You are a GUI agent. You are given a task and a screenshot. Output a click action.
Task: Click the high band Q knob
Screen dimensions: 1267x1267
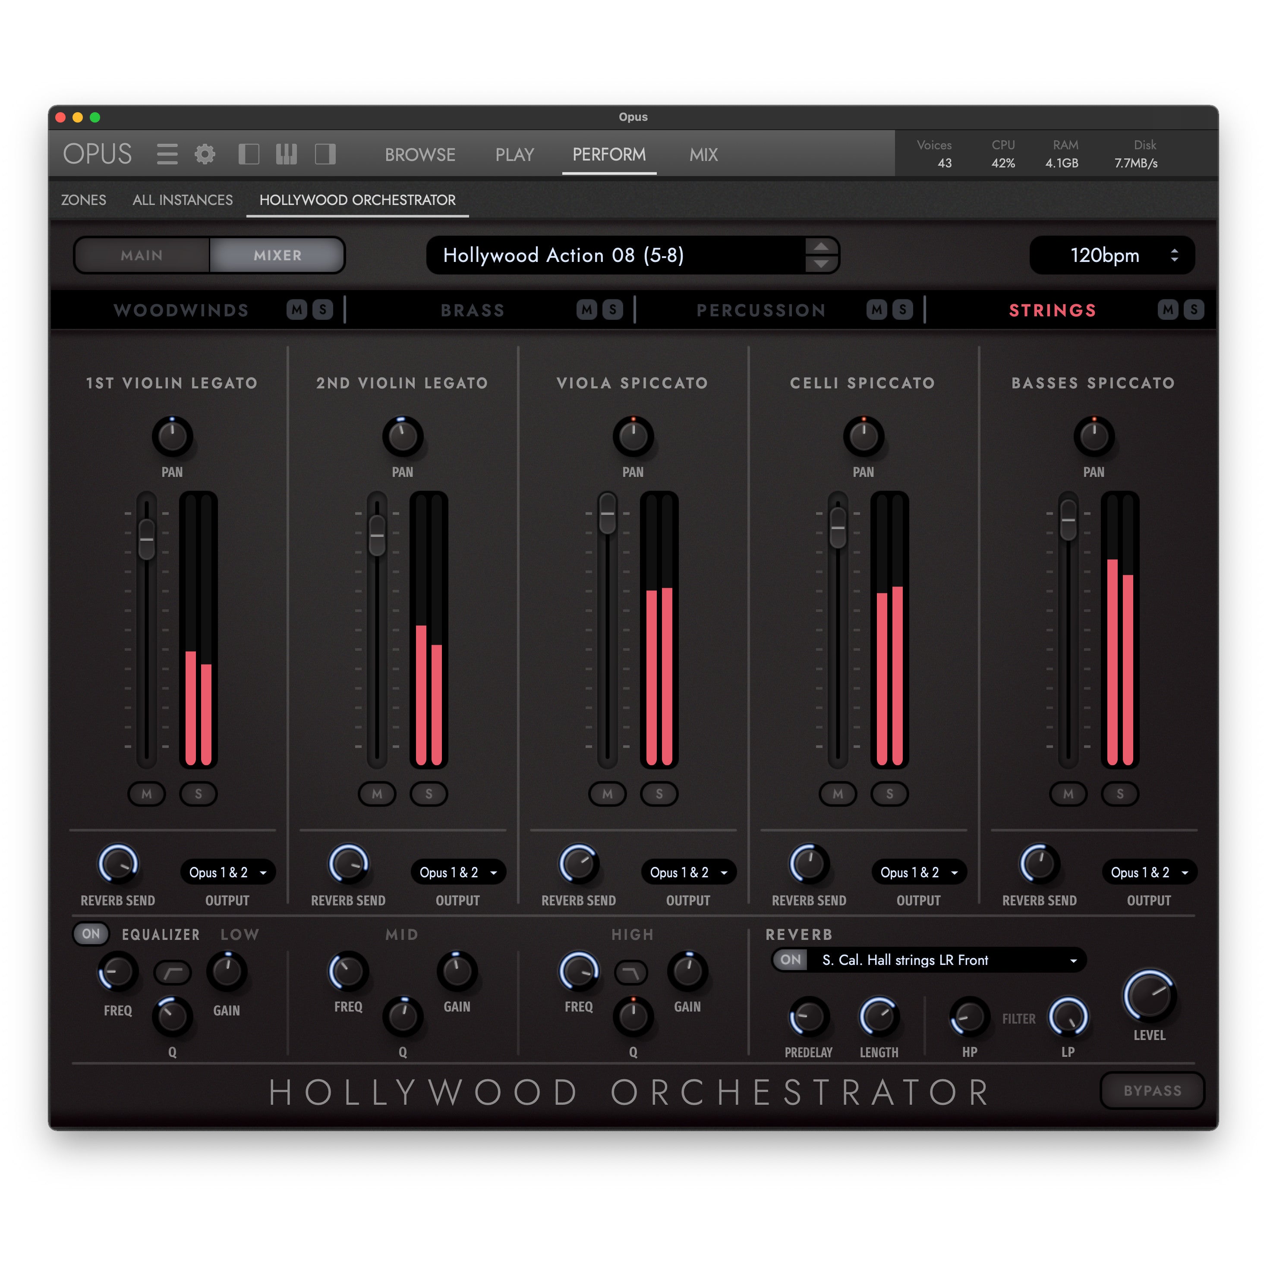pos(633,1016)
